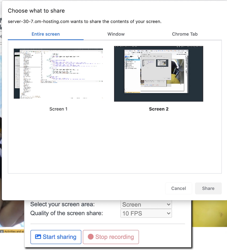Click the chevron arrow of Screen dropdown
This screenshot has width=227, height=250.
point(169,205)
